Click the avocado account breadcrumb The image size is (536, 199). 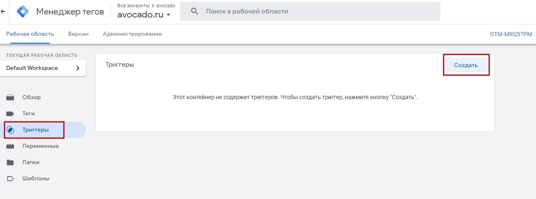[x=166, y=6]
